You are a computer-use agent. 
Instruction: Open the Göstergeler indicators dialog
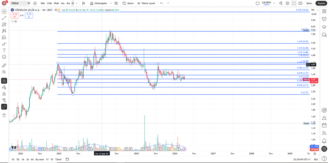tap(99, 3)
